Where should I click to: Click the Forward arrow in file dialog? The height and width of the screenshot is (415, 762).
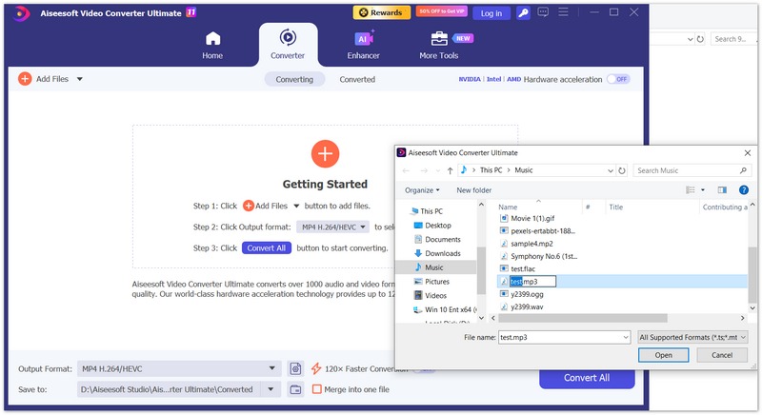(424, 170)
